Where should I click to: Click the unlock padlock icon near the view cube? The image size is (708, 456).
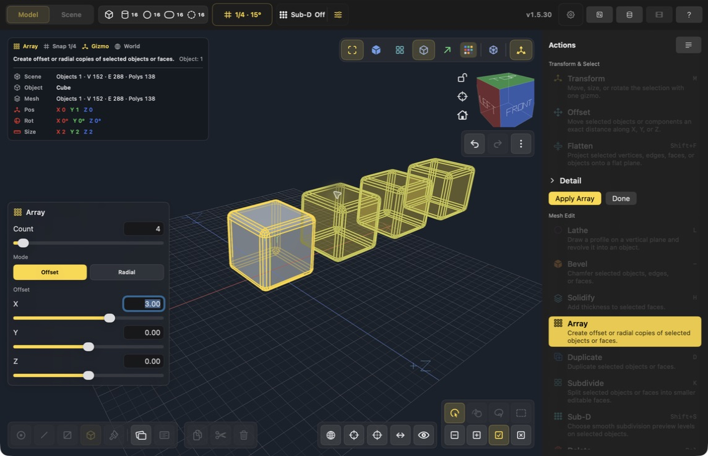(x=462, y=78)
